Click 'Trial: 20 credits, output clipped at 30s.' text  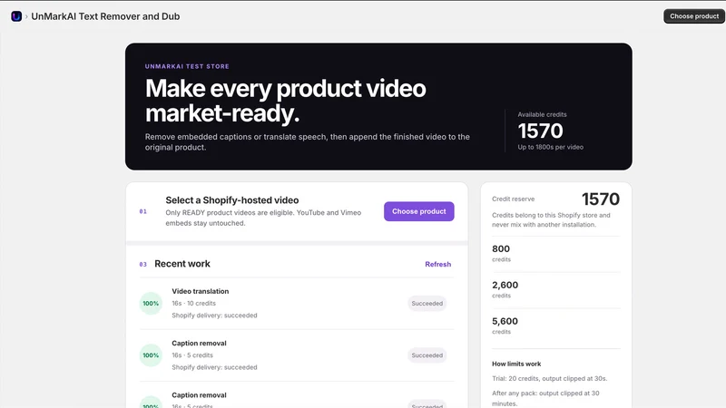coord(550,378)
